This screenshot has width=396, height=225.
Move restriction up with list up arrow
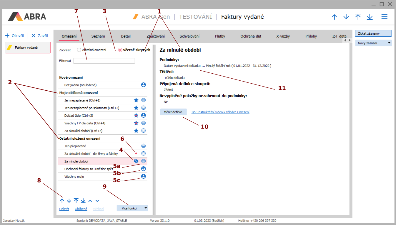click(62, 201)
